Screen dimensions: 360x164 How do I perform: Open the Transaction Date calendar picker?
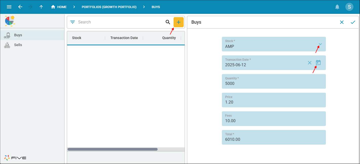tap(318, 62)
